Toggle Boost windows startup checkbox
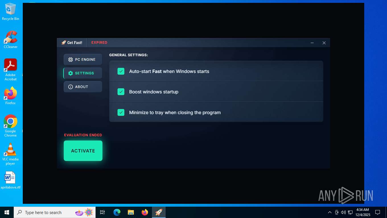This screenshot has height=218, width=387. (x=121, y=92)
